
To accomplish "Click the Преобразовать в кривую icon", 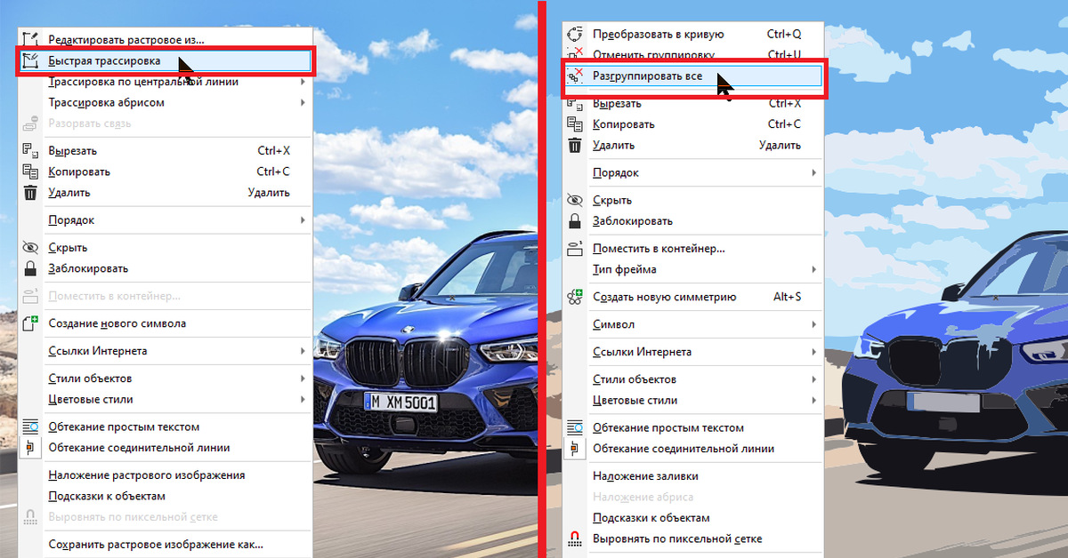I will tap(576, 35).
